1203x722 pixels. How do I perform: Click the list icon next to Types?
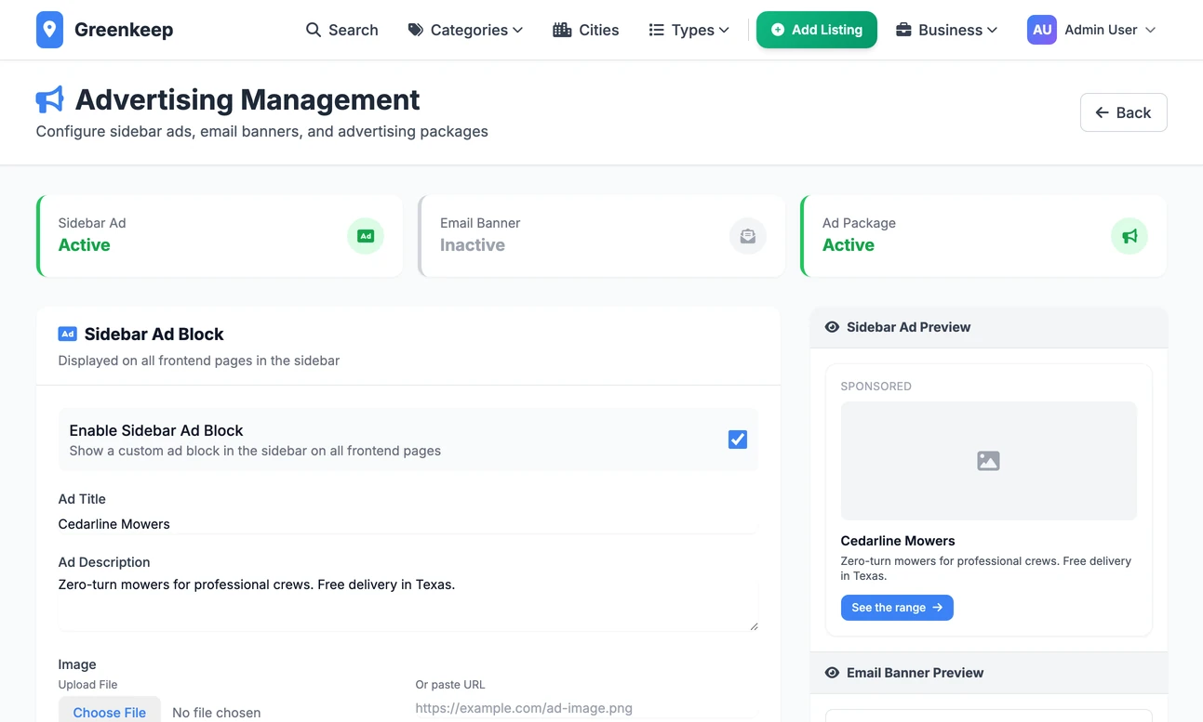tap(657, 30)
